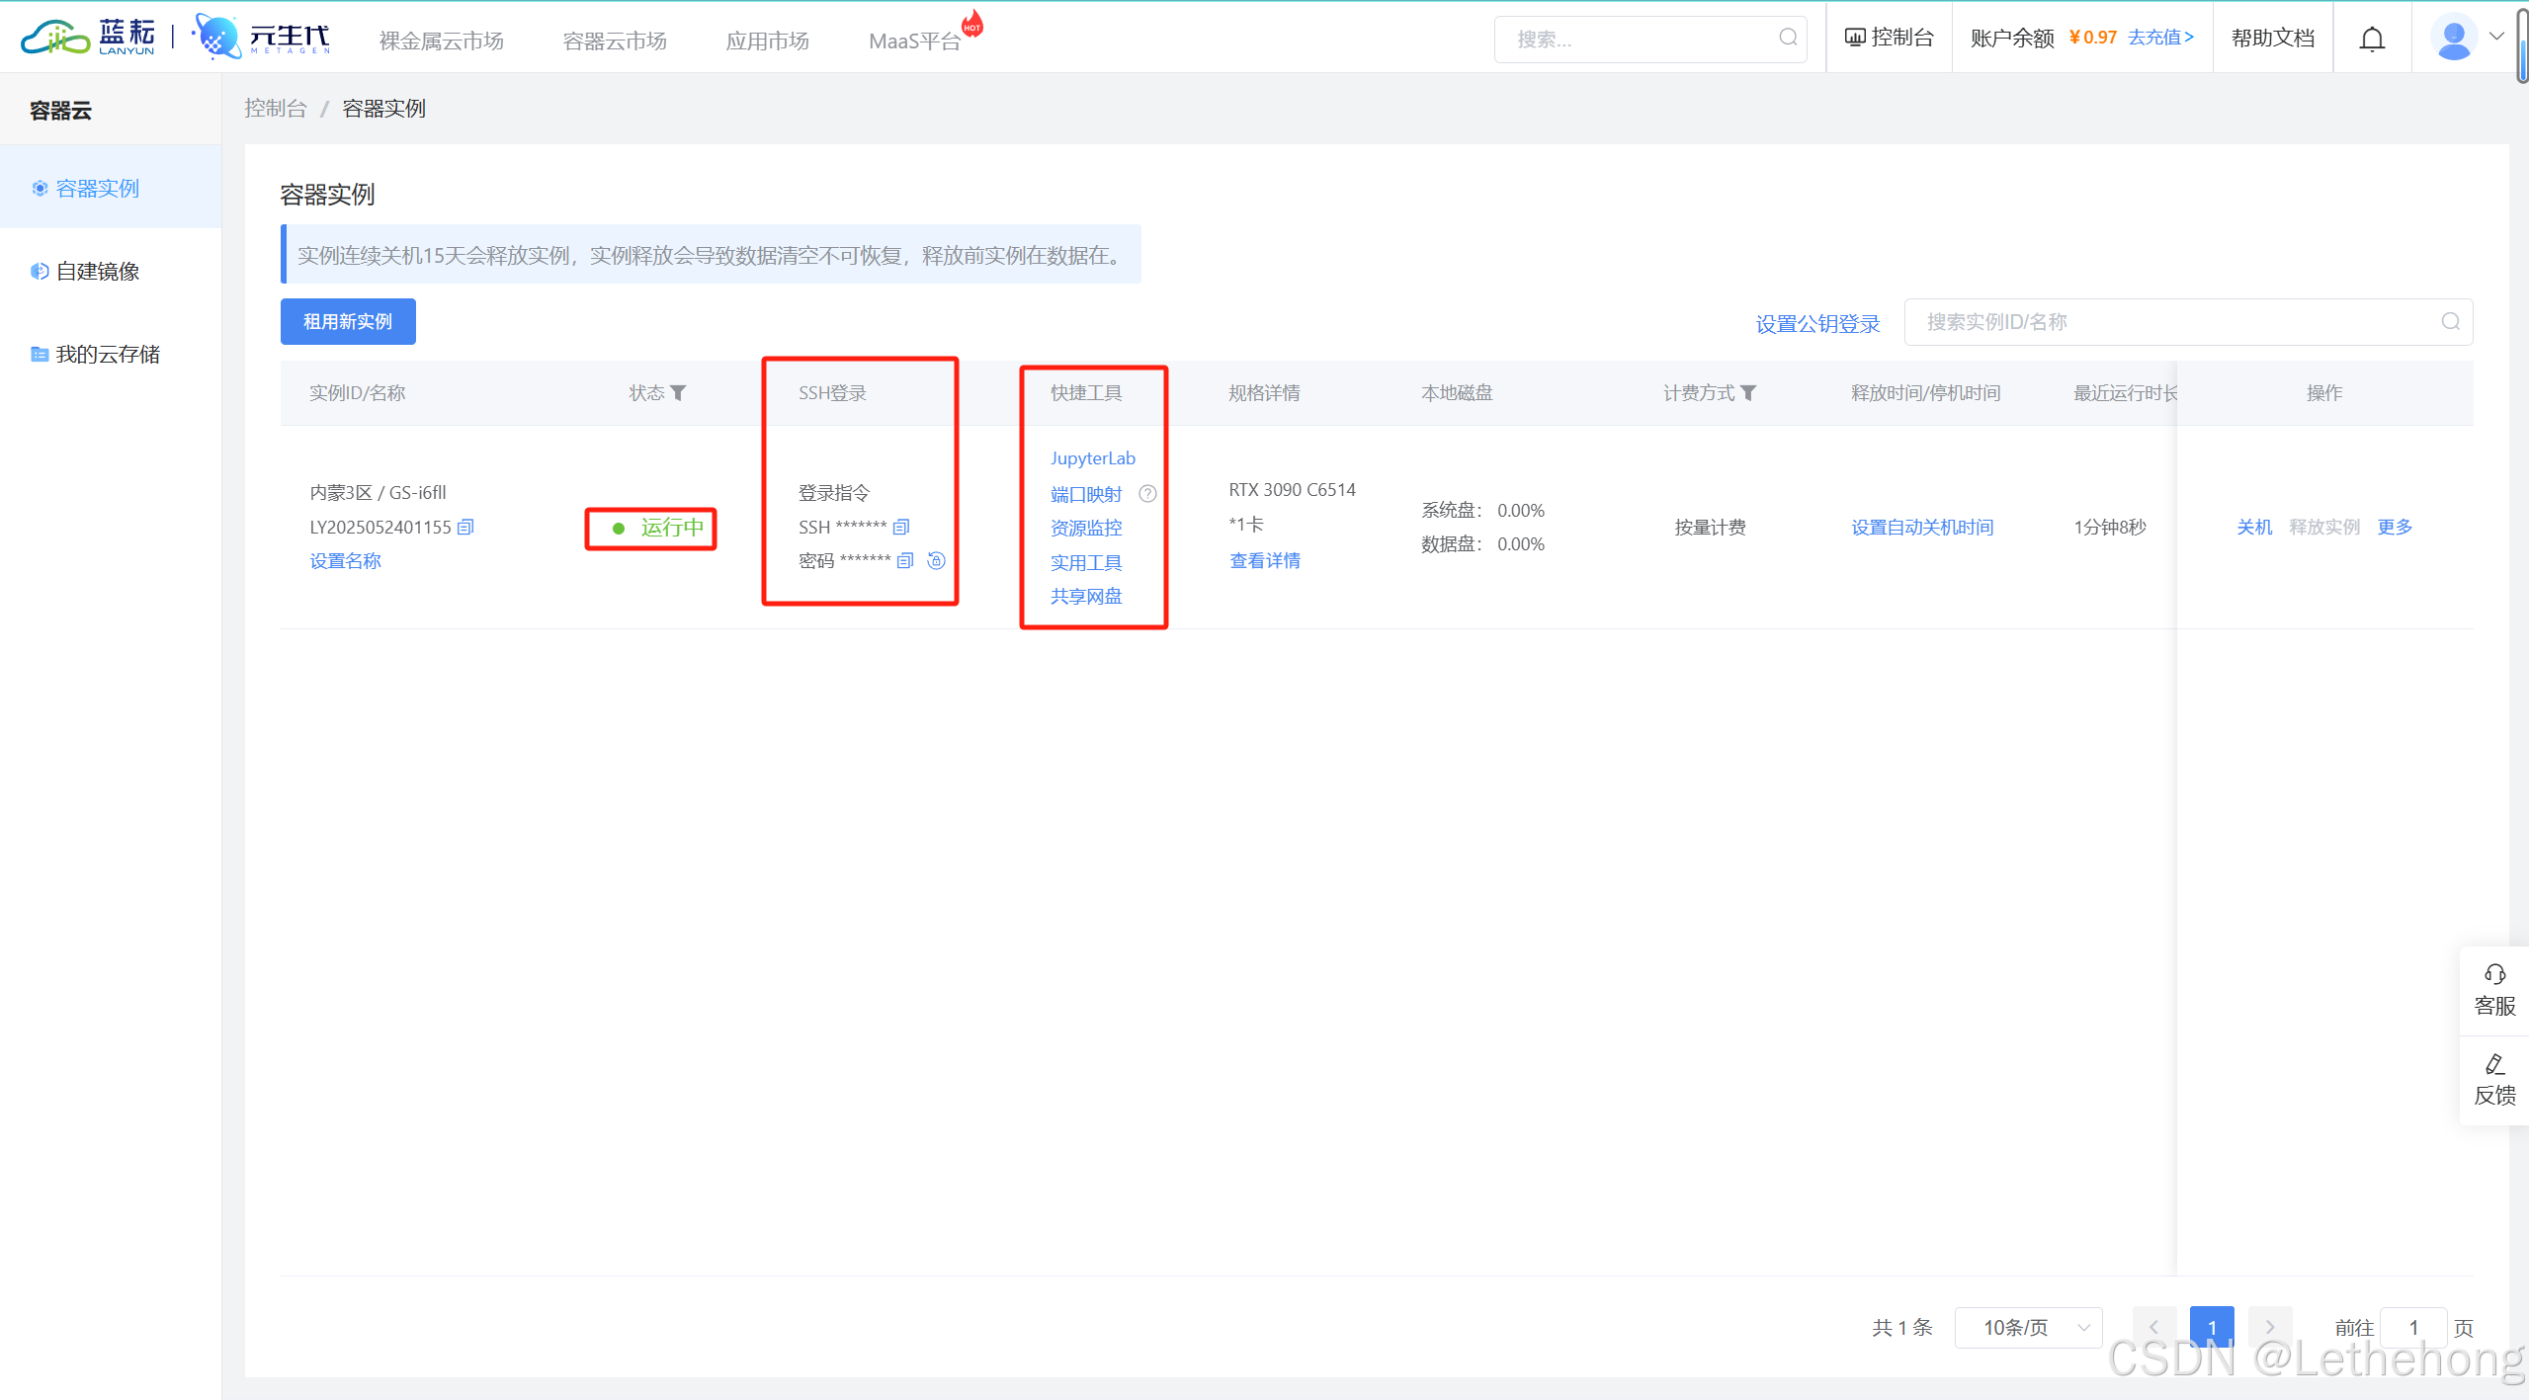Open the 自建镜像 sidebar item
Image resolution: width=2529 pixels, height=1400 pixels.
97,271
